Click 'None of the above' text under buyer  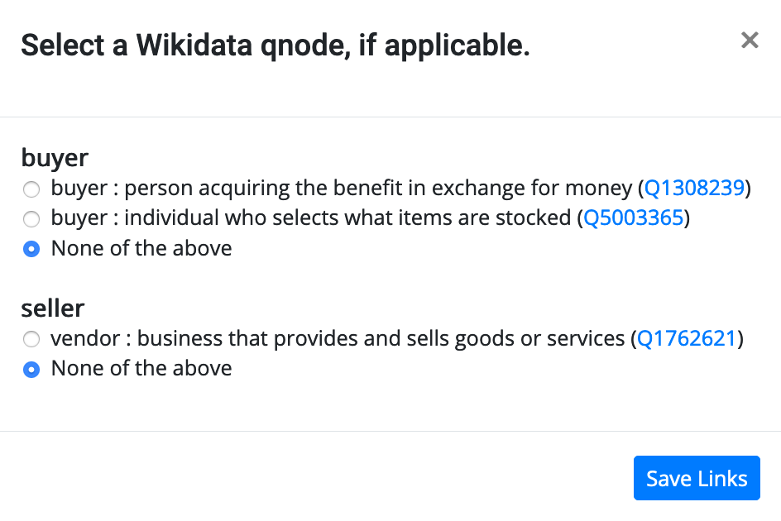pos(141,248)
